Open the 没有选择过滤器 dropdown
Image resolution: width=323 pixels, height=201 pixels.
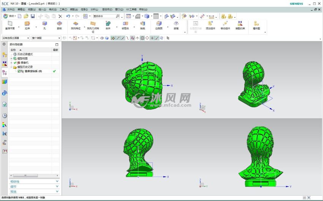(x=15, y=38)
